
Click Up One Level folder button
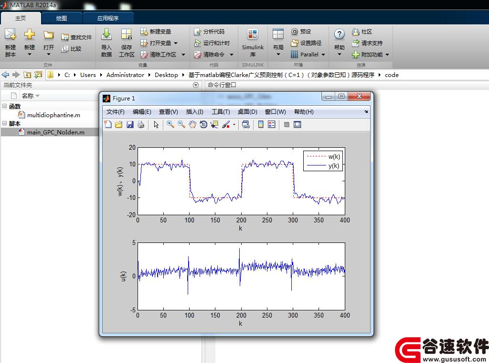click(27, 75)
